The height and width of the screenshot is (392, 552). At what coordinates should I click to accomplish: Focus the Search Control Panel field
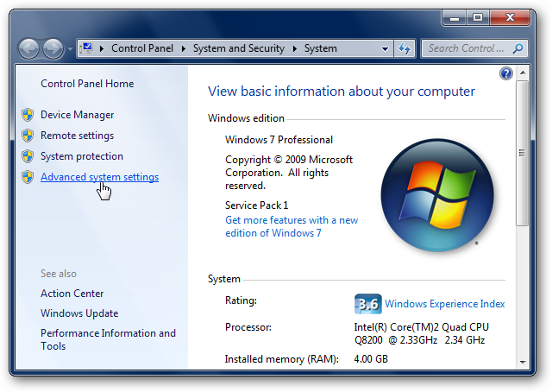click(474, 48)
